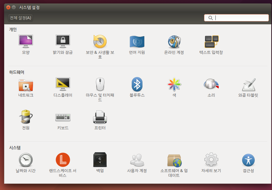272x190 pixels.
Task: Open 마우스 및 터치패드 mouse settings
Action: click(x=100, y=84)
